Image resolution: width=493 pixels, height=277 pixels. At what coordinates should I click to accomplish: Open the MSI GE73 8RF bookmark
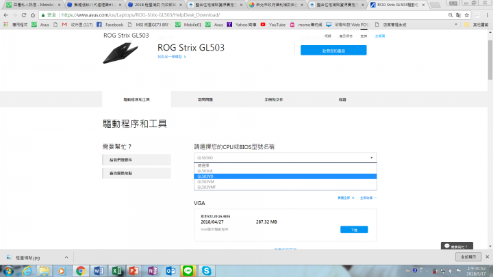coord(149,25)
